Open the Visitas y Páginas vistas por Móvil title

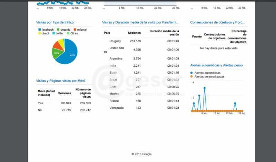(60, 81)
